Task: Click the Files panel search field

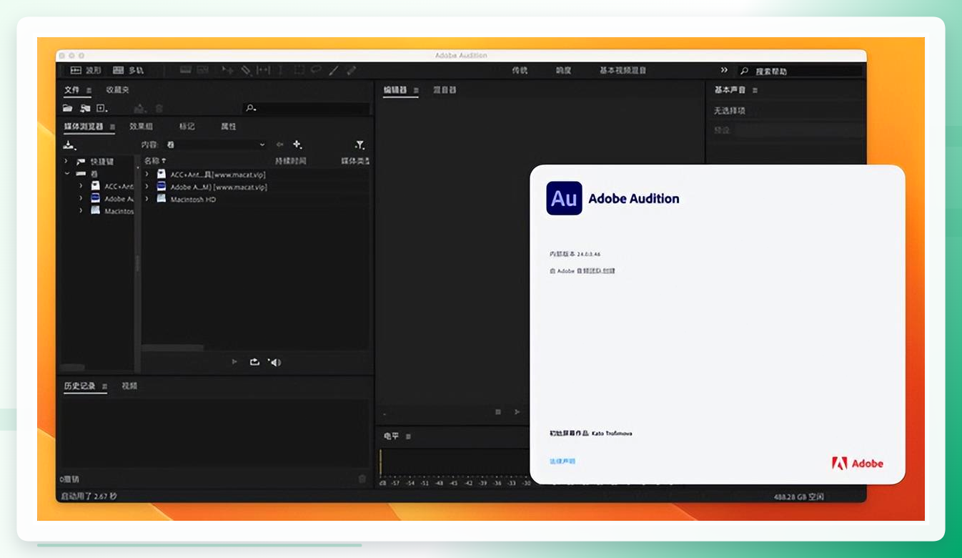Action: pos(306,109)
